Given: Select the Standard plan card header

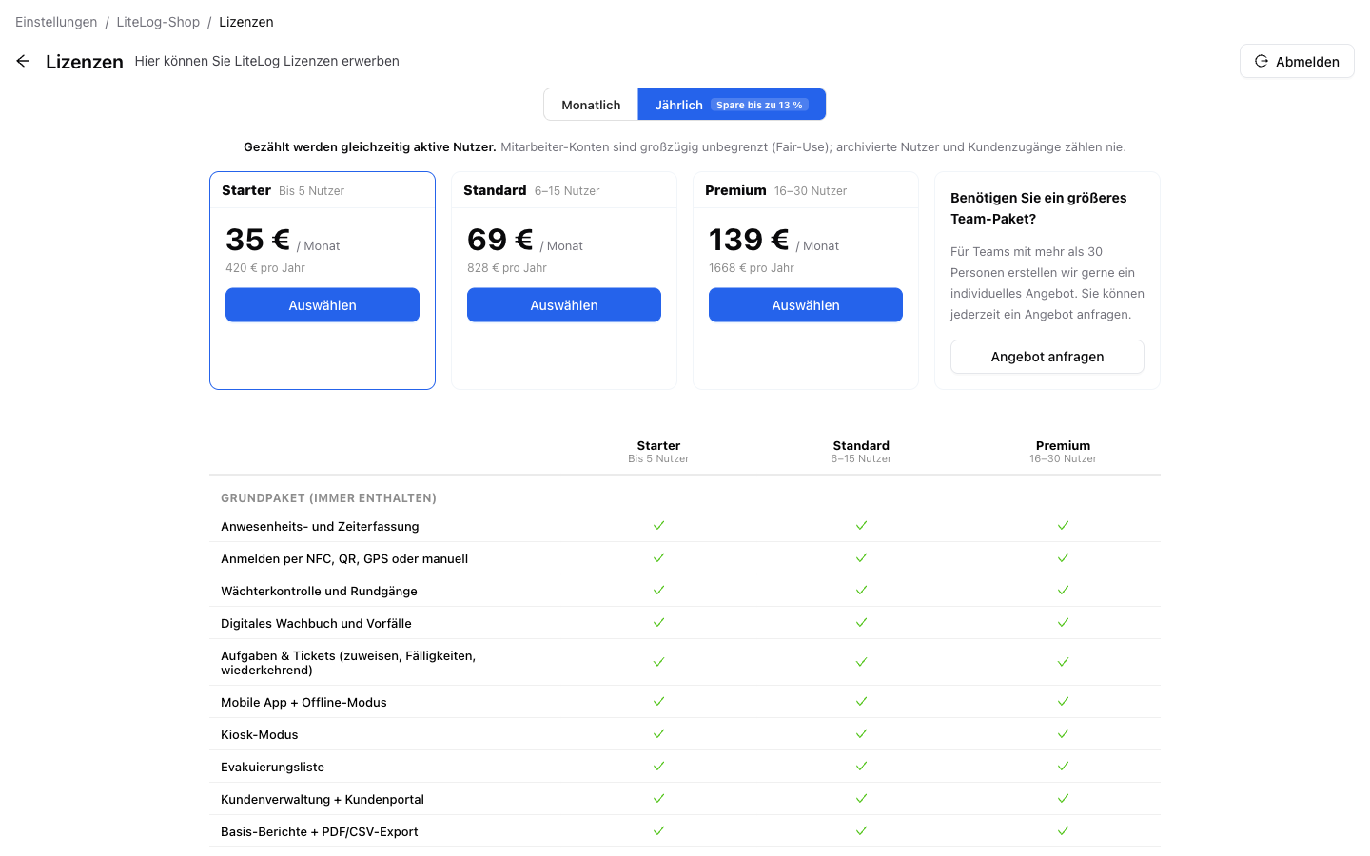Looking at the screenshot, I should click(x=564, y=190).
